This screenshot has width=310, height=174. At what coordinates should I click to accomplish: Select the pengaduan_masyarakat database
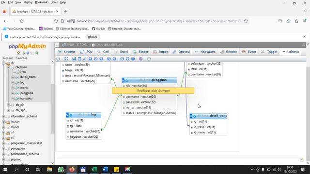(x=27, y=143)
